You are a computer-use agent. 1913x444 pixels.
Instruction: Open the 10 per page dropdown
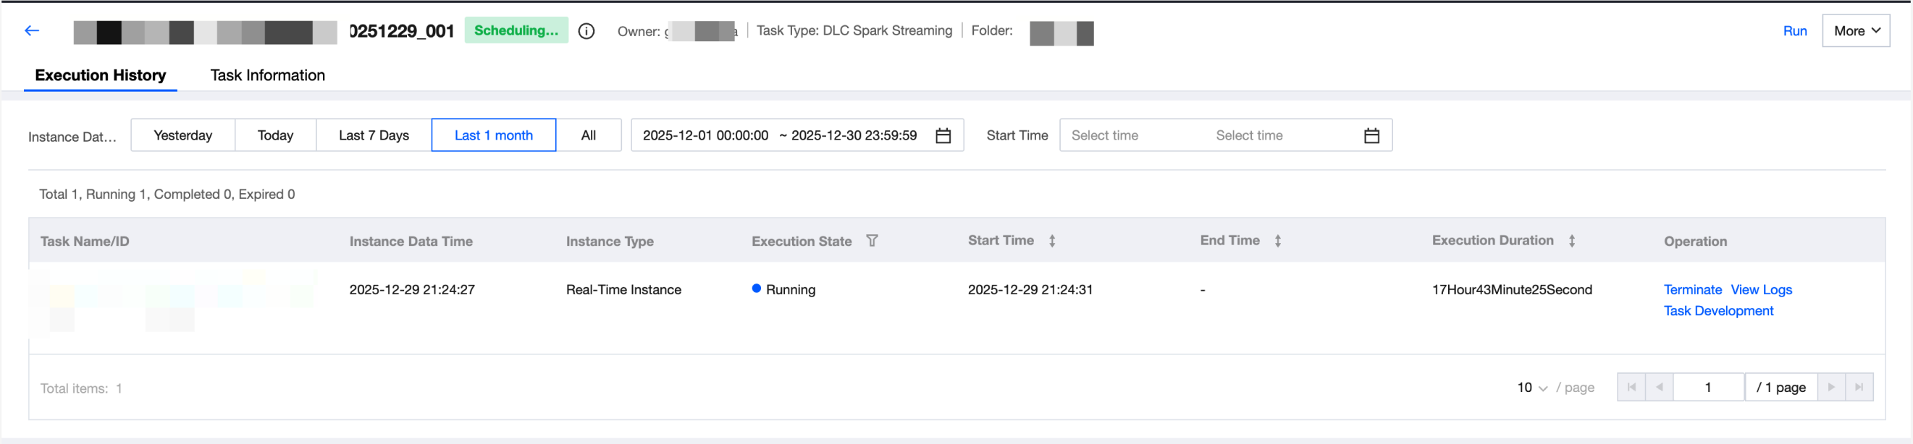point(1531,388)
